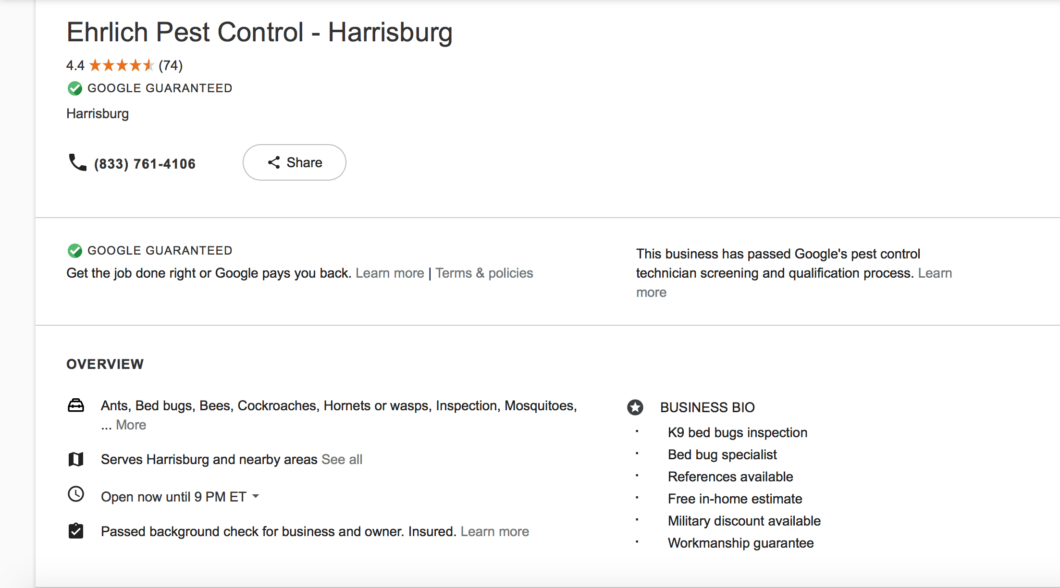This screenshot has width=1060, height=588.
Task: Open the (74) reviews count
Action: (171, 65)
